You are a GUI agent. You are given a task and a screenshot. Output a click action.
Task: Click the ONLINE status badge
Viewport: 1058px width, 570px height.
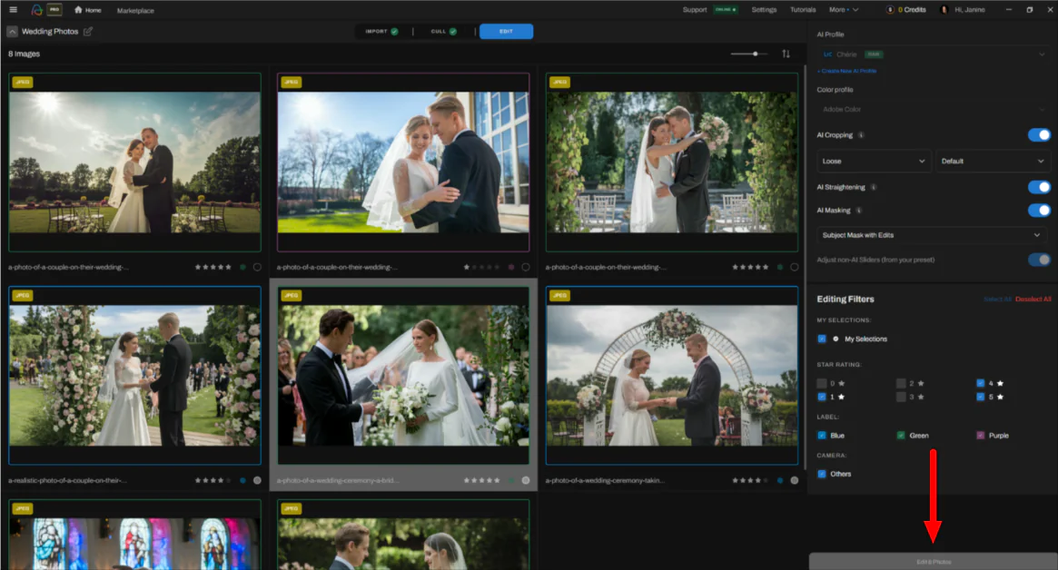coord(726,10)
